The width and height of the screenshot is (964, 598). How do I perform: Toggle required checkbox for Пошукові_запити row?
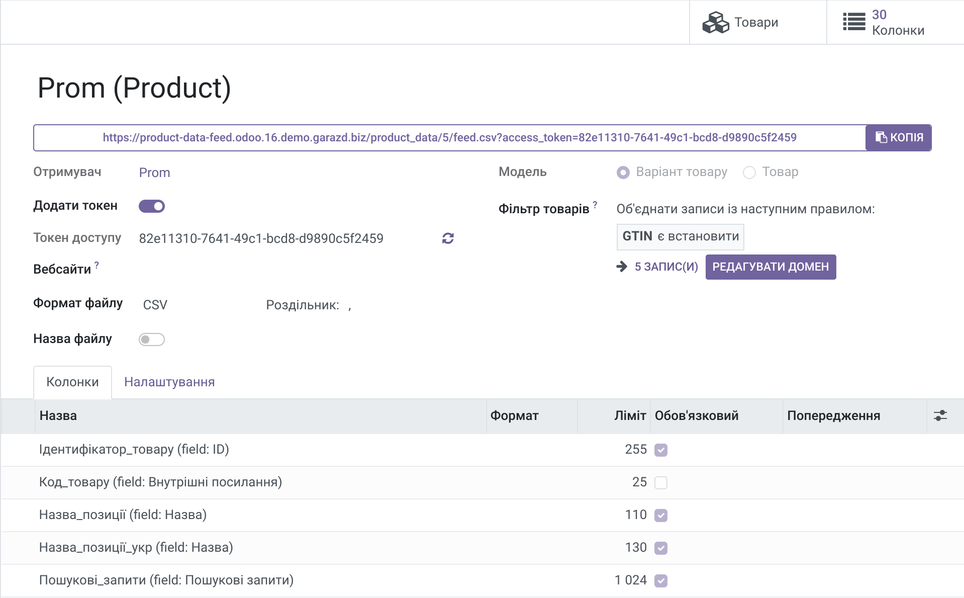(661, 581)
